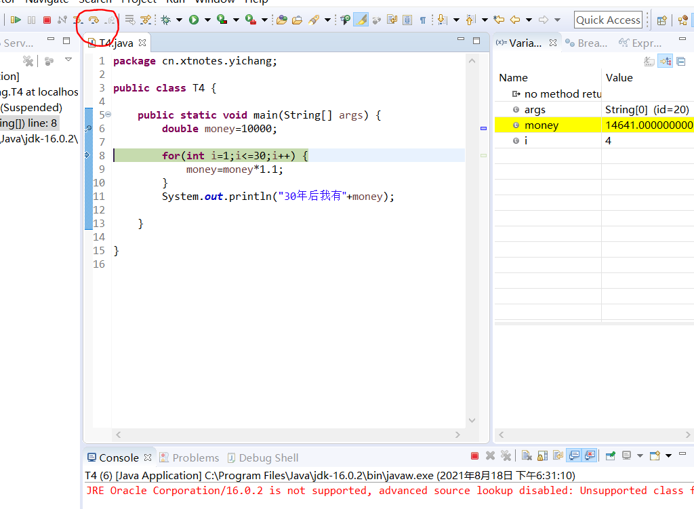Screen dimensions: 694x509
Task: Toggle Show Whitespace Characters pilcrow icon
Action: pos(423,20)
